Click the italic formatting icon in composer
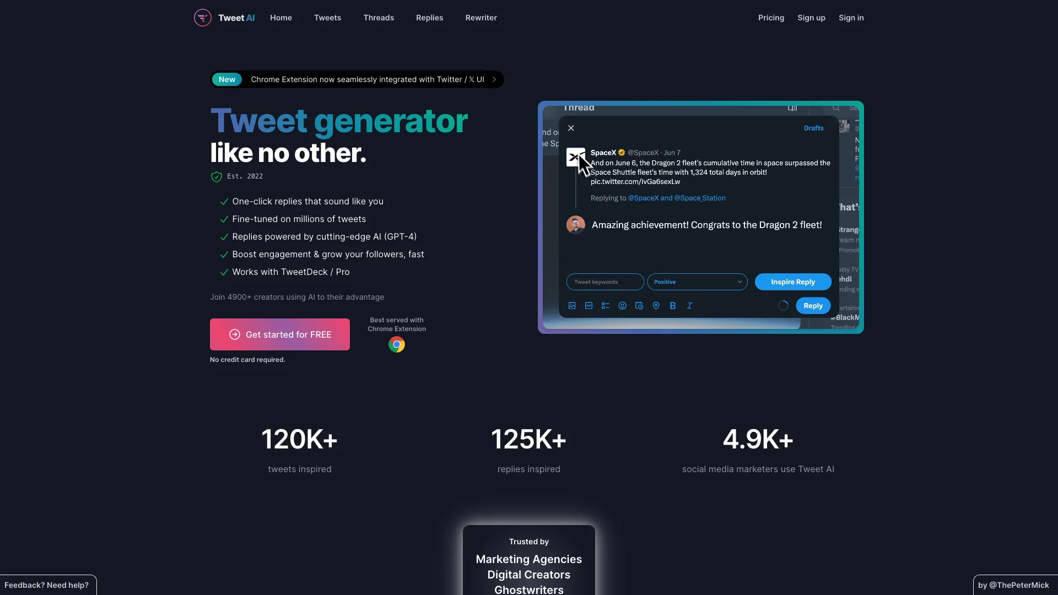 pos(689,305)
